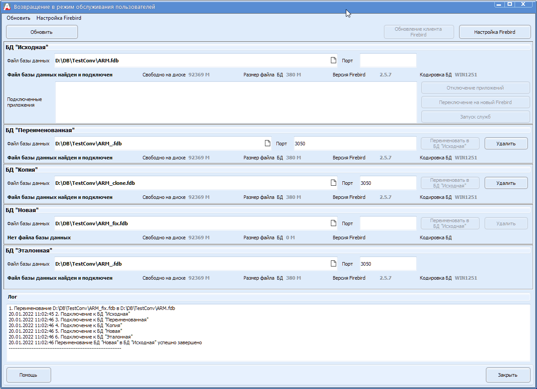Open the Настройка Firebird menu item
The image size is (537, 389).
click(59, 18)
